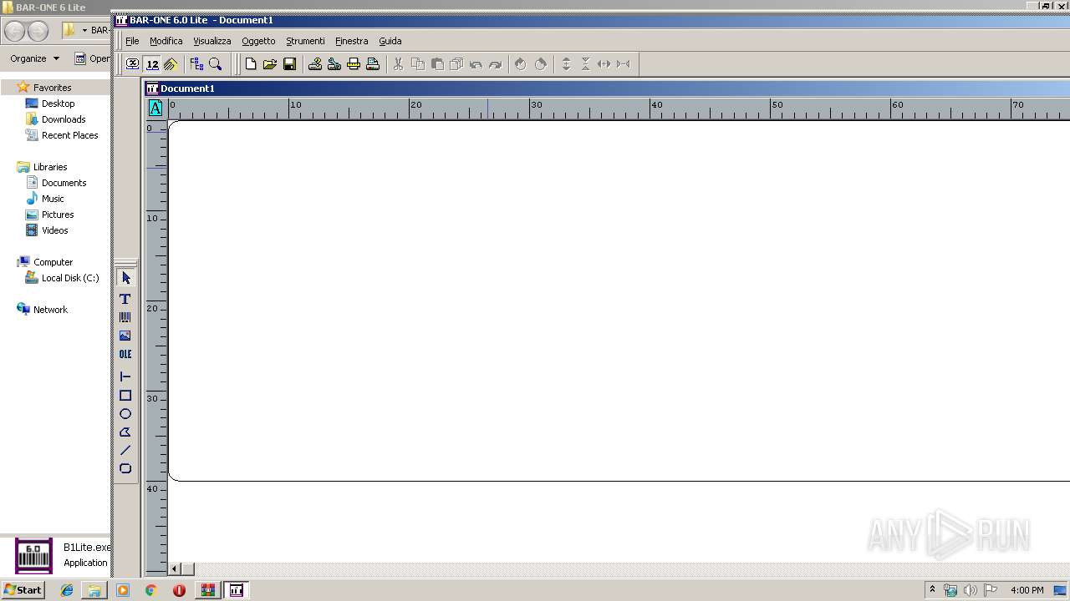Click the Duplicate object icon

(x=456, y=64)
